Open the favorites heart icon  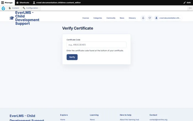[150, 18]
